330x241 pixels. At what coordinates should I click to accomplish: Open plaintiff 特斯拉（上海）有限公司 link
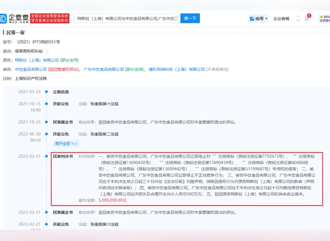pos(37,60)
